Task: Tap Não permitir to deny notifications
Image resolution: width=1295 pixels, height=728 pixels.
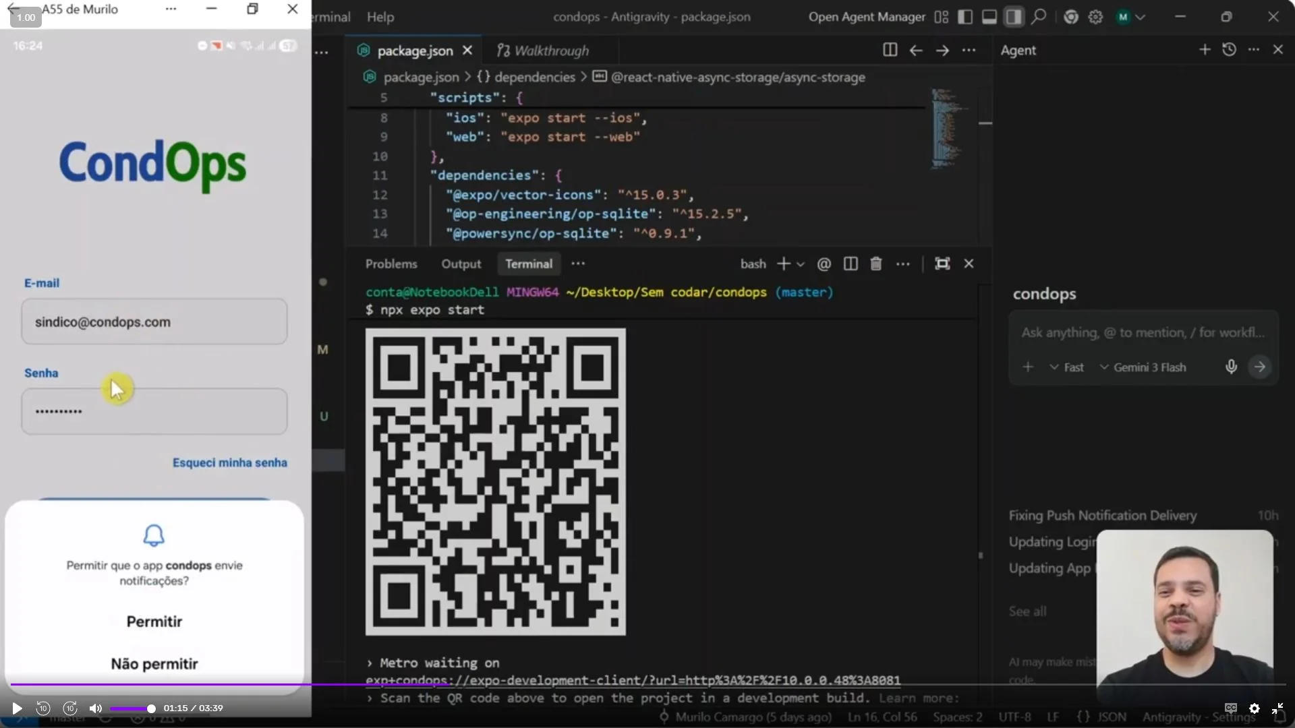Action: (x=154, y=664)
